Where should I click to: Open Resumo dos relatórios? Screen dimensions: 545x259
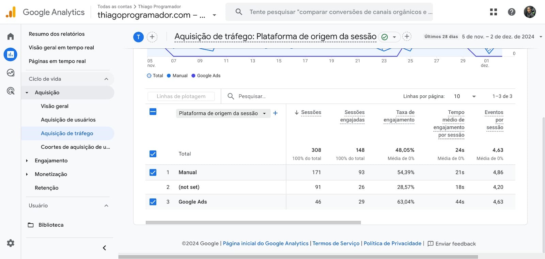[57, 34]
